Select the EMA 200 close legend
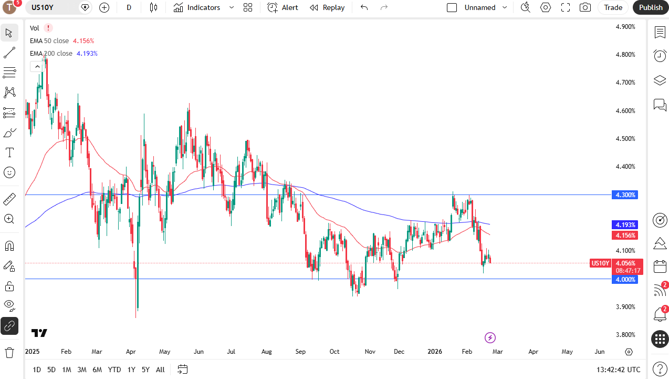The height and width of the screenshot is (379, 669). [51, 53]
